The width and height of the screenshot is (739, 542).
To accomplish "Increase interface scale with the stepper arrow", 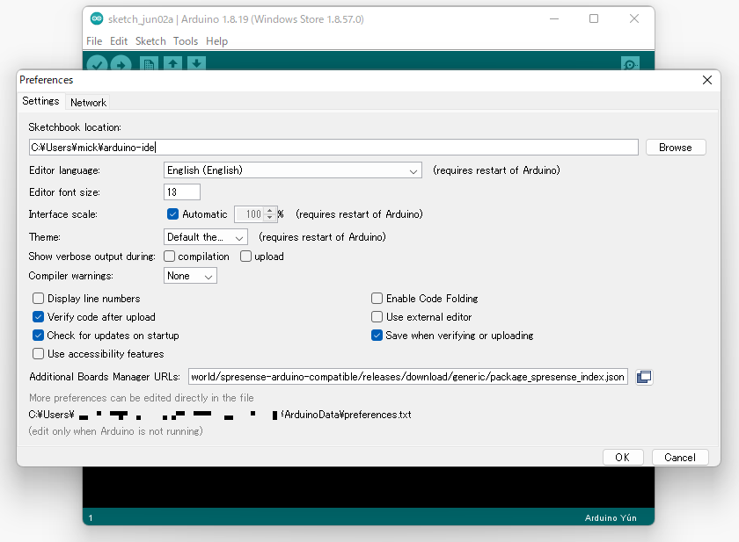I will (268, 210).
